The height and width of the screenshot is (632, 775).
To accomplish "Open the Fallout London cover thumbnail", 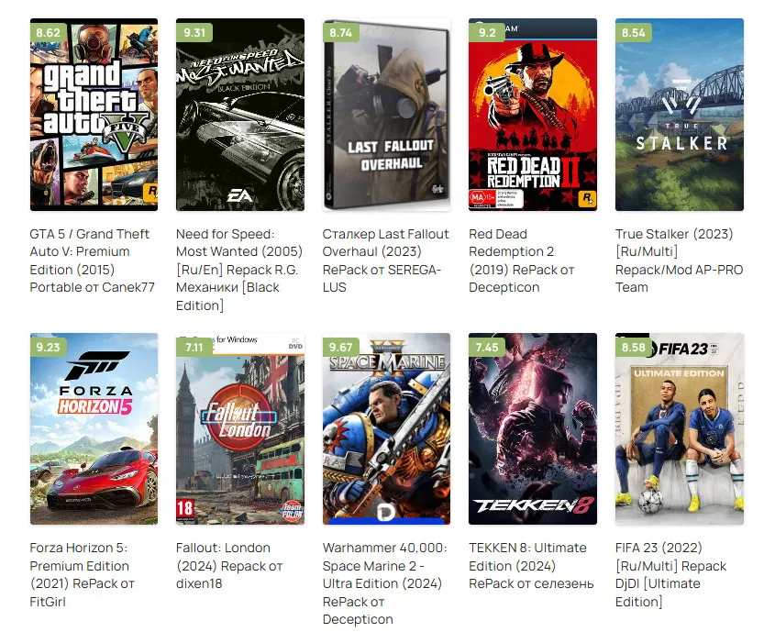I will tap(240, 429).
